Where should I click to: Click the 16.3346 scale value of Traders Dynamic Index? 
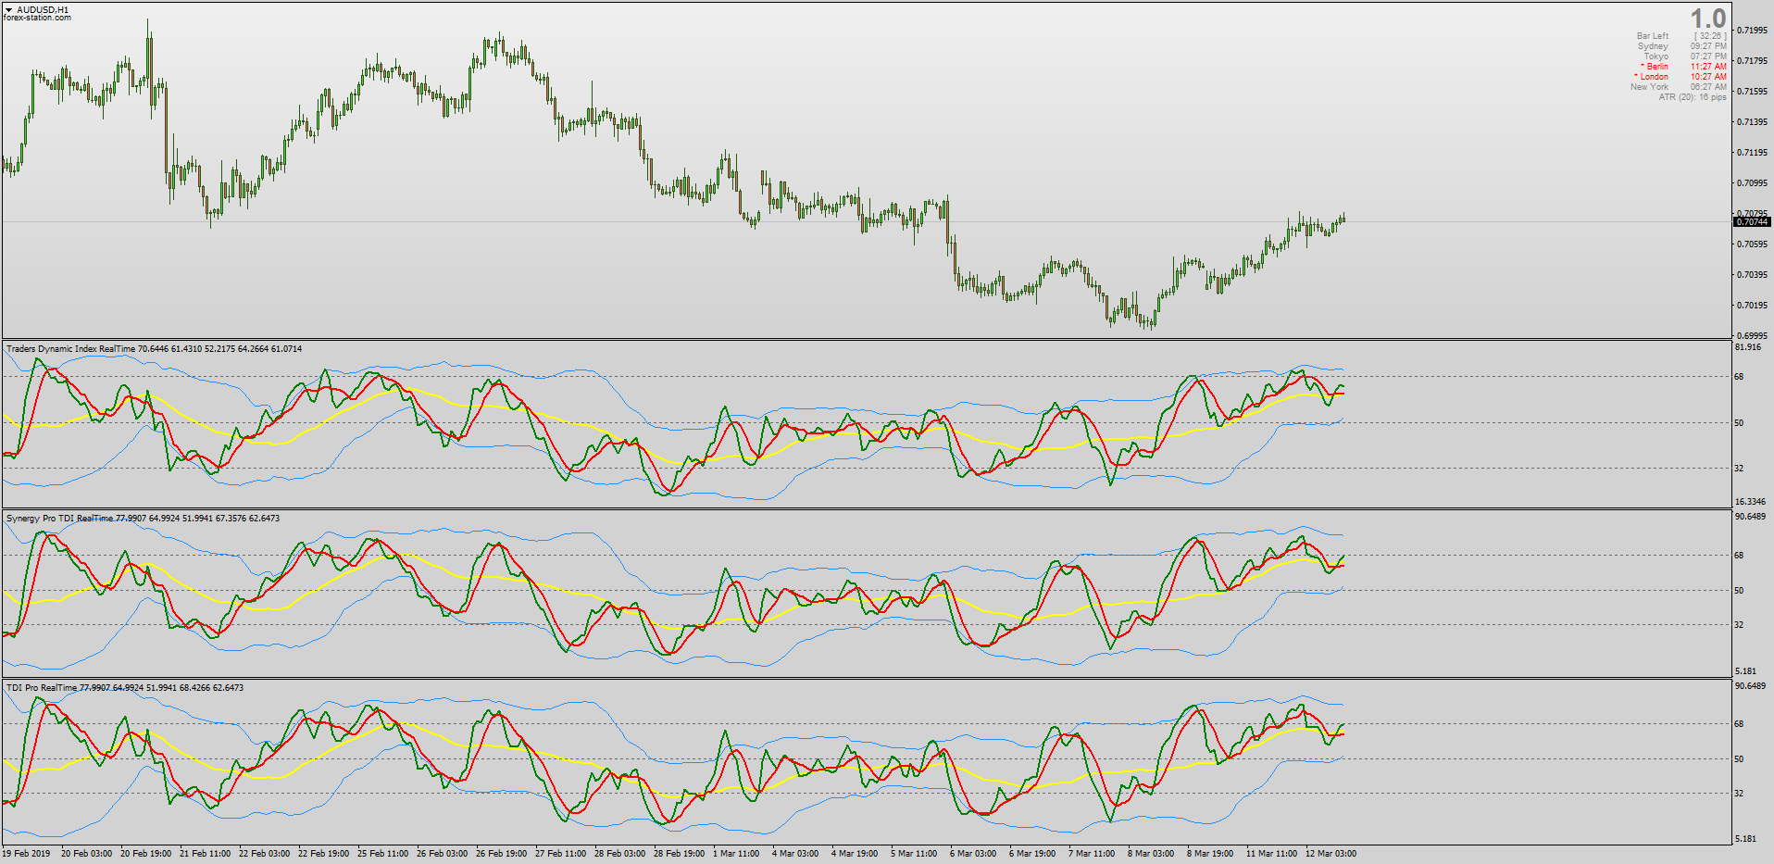1750,502
